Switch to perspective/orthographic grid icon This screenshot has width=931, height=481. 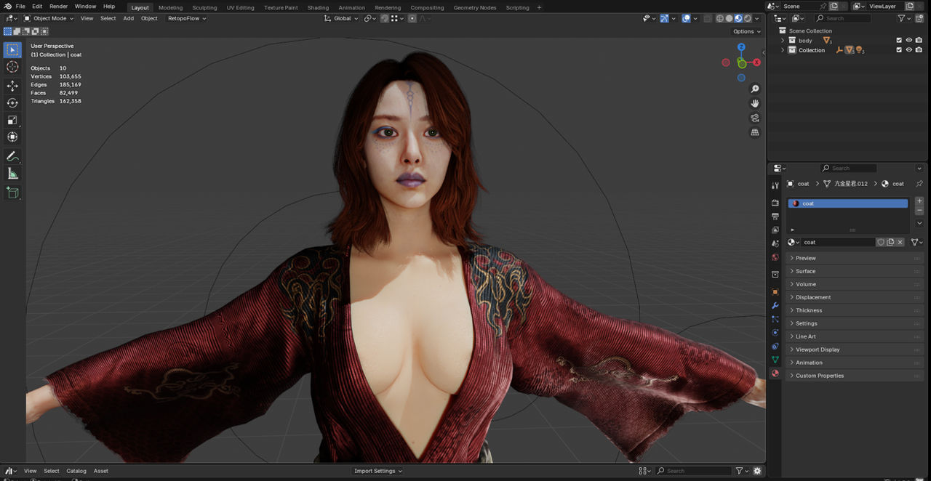point(755,132)
